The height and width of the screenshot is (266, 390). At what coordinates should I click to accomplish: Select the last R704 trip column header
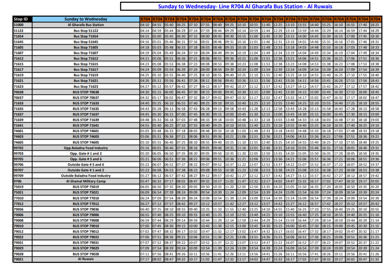click(x=375, y=19)
